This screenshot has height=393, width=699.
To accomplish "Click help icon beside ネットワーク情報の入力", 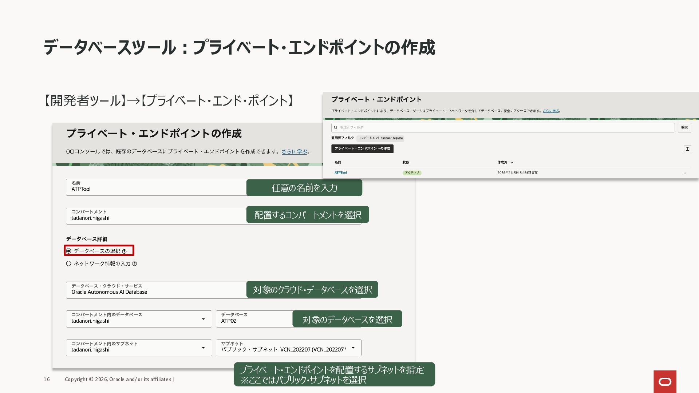I will pyautogui.click(x=134, y=264).
